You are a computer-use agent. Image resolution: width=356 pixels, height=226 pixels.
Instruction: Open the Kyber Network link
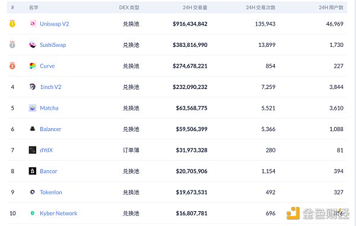point(59,214)
